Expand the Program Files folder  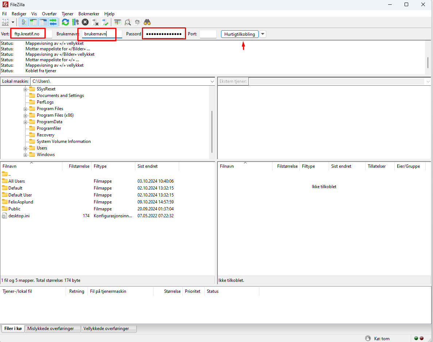point(25,109)
